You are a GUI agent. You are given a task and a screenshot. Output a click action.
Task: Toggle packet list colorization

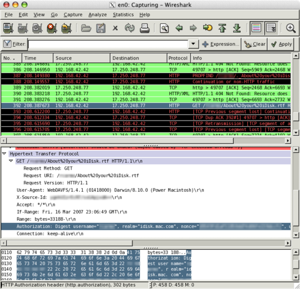point(257,28)
